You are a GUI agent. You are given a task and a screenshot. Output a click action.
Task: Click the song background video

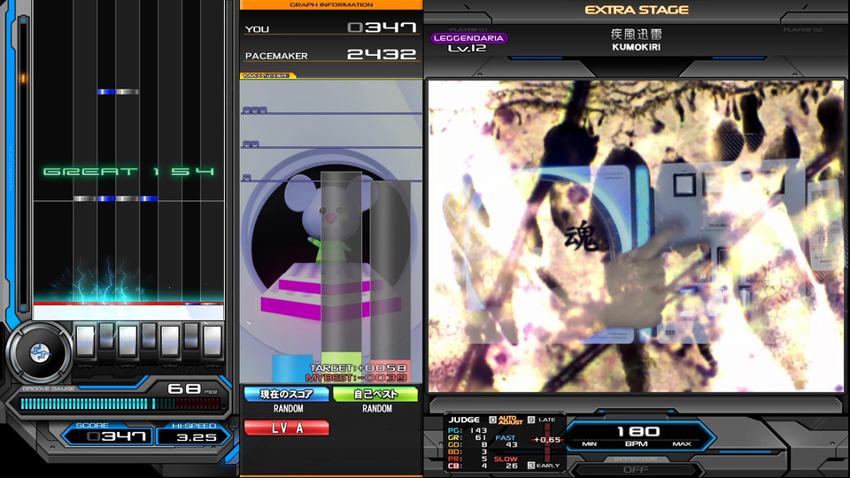[x=636, y=236]
